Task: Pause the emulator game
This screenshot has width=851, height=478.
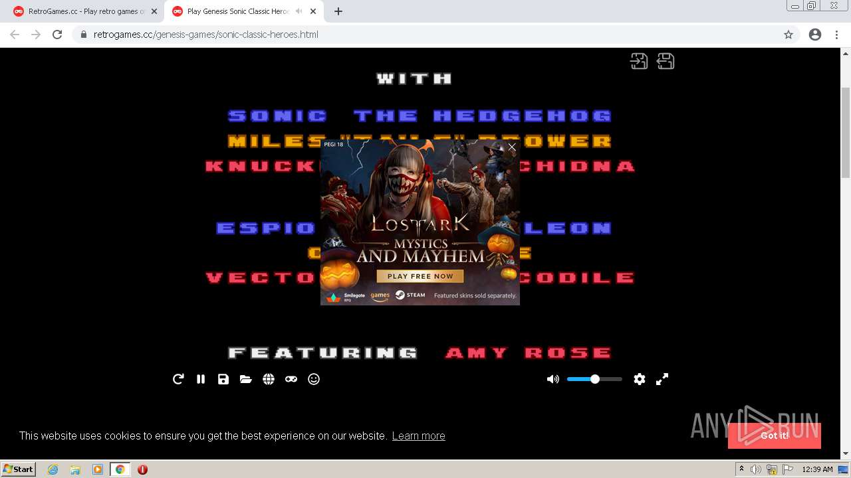Action: coord(201,379)
